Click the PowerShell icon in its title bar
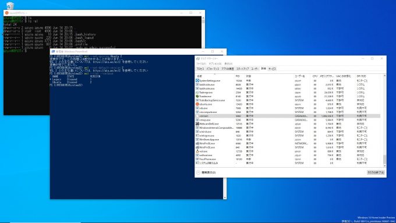The image size is (396, 223). [53, 51]
